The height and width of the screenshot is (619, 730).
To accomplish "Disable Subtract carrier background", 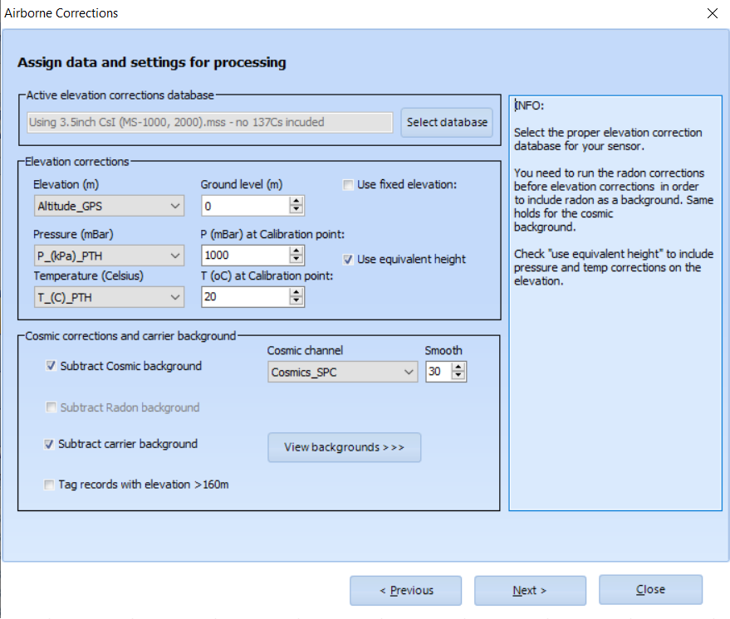I will tap(49, 444).
